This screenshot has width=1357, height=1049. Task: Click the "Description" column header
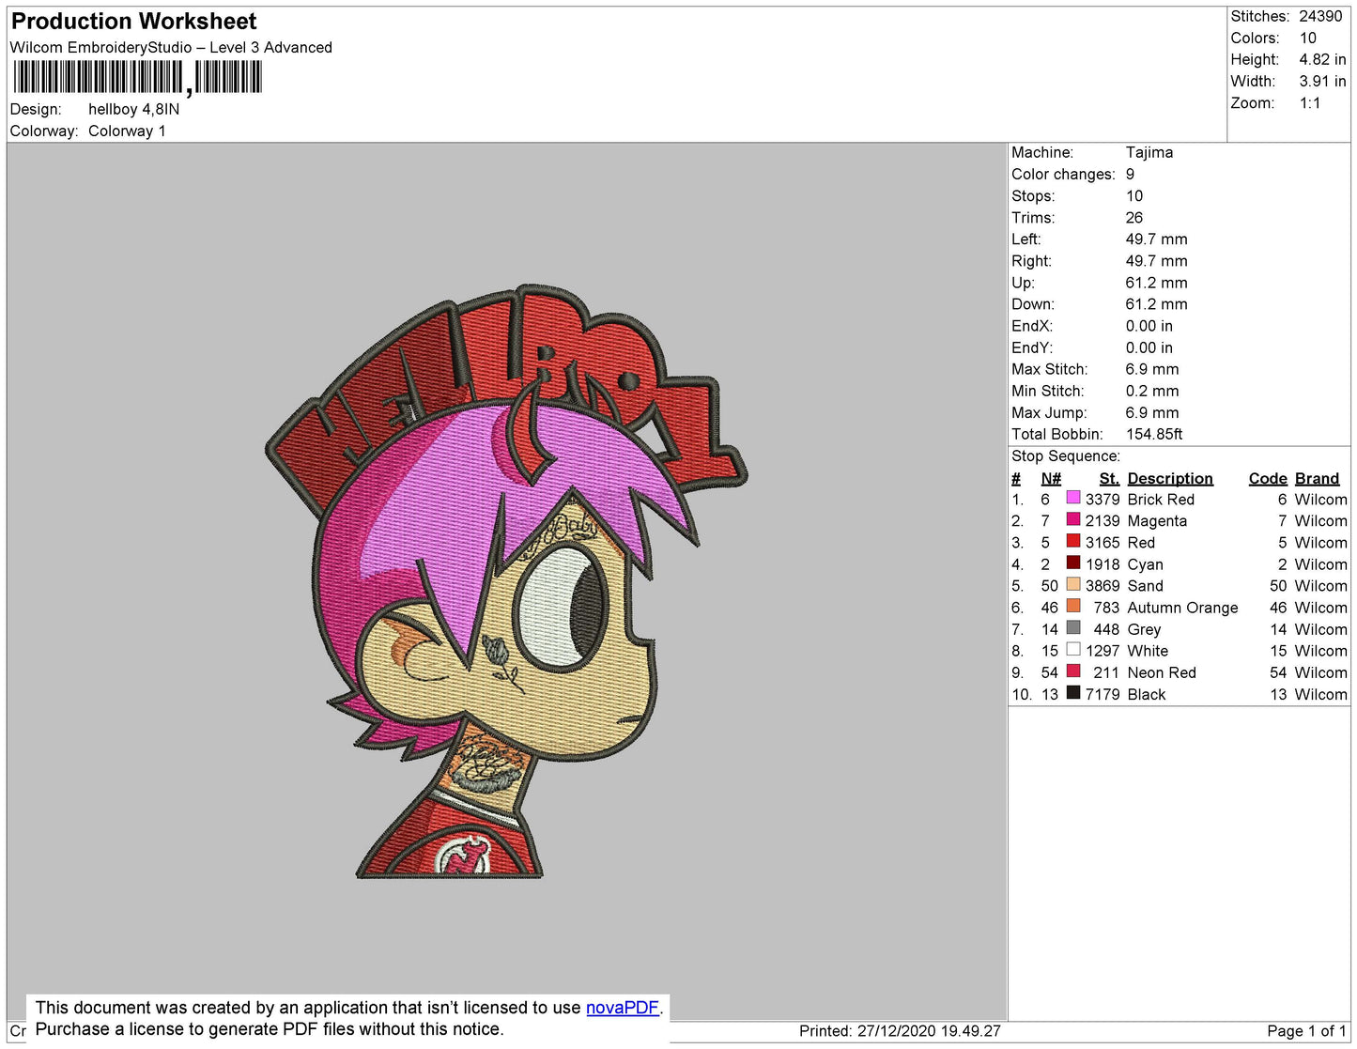click(x=1170, y=479)
